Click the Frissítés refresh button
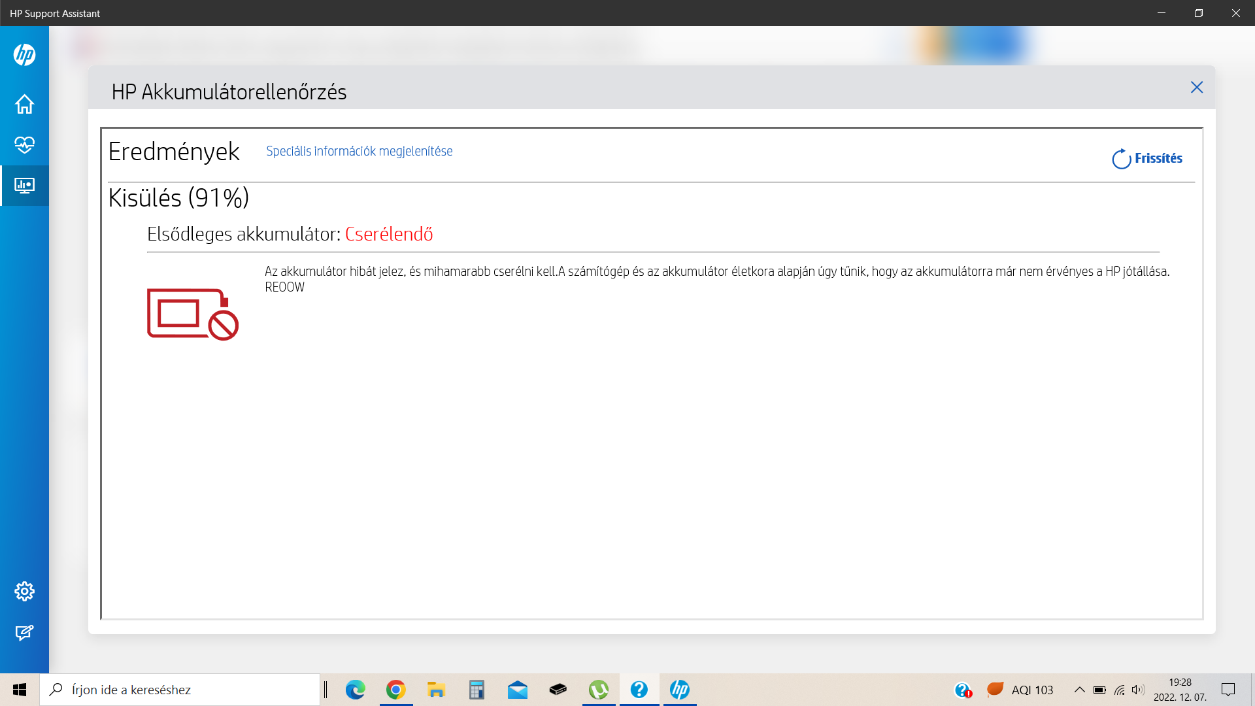 coord(1147,158)
